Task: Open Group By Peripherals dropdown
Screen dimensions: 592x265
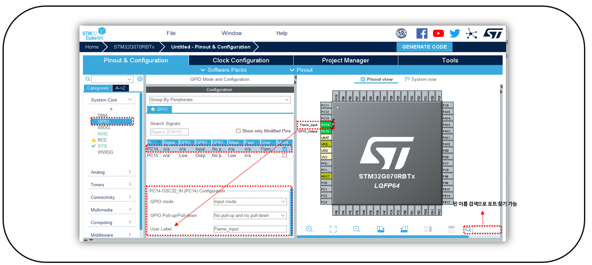Action: 220,100
